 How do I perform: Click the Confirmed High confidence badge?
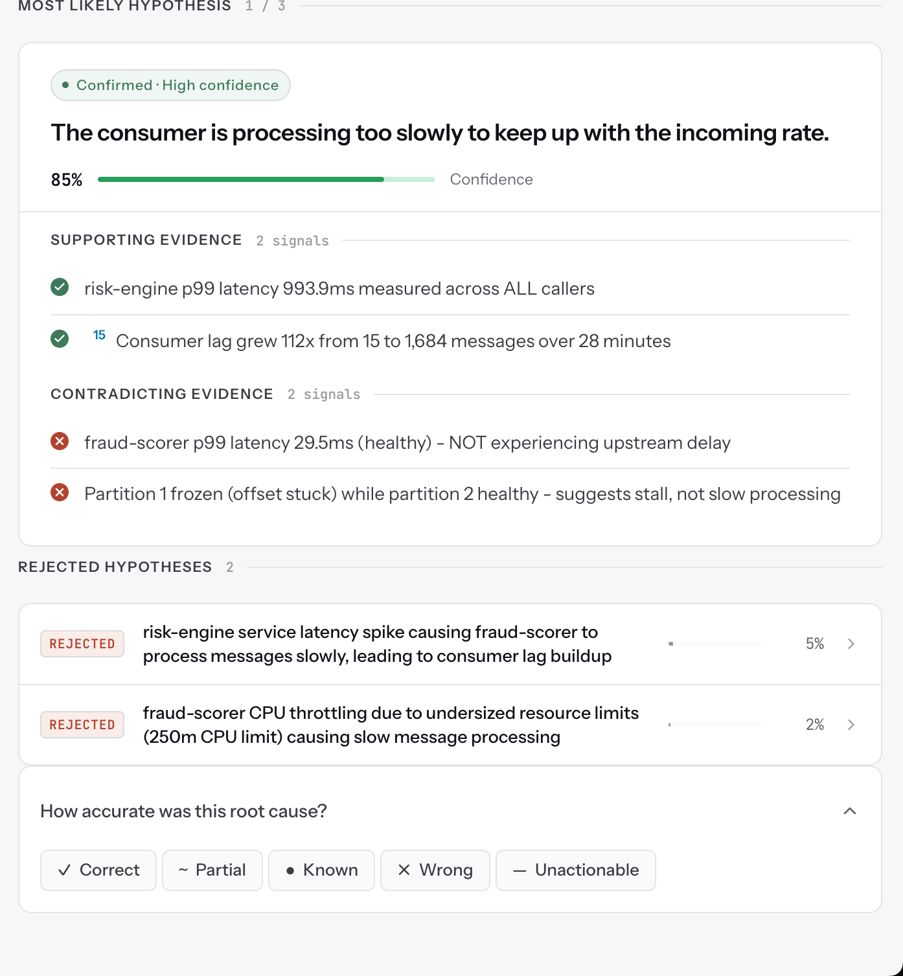170,85
